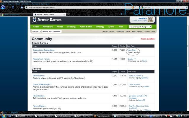Go back using the browser Back arrow
189x118 pixels.
pos(3,7)
